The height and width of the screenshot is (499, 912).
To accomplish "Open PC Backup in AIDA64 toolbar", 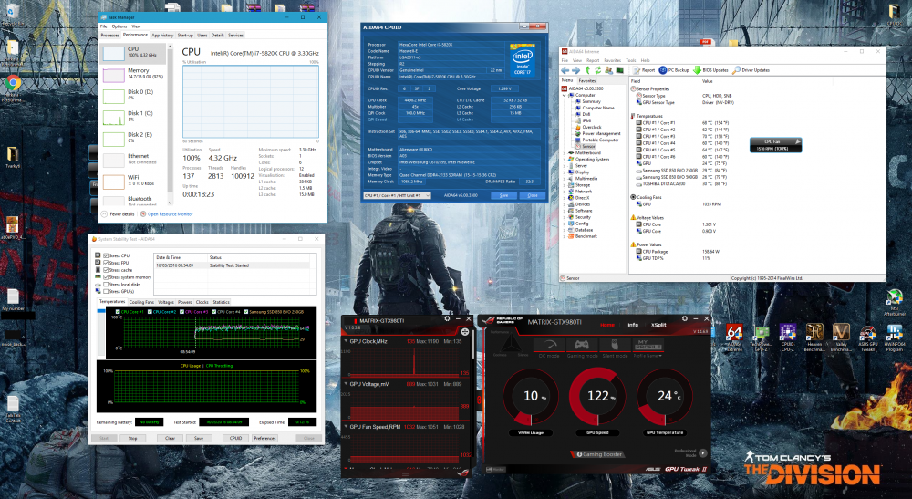I will pyautogui.click(x=674, y=70).
